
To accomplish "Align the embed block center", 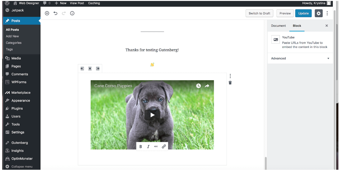I will [90, 69].
